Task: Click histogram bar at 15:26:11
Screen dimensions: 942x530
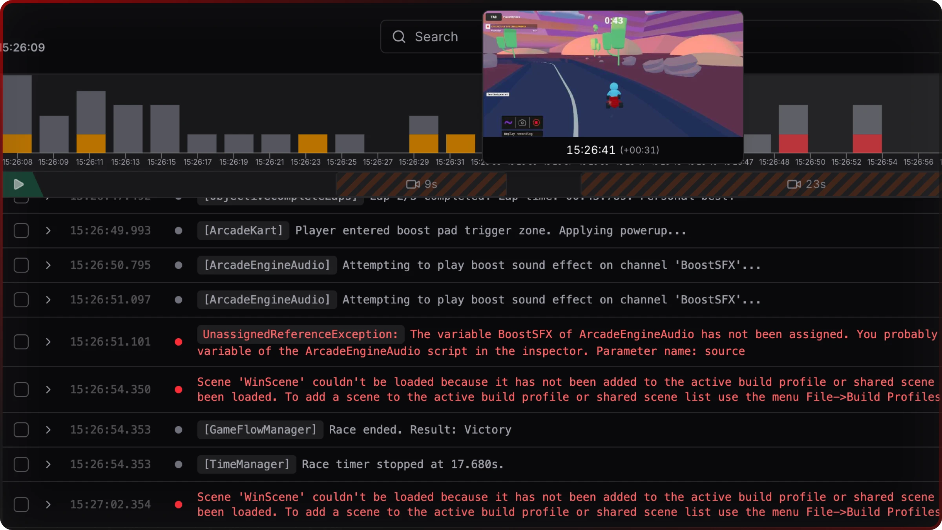Action: pyautogui.click(x=91, y=122)
